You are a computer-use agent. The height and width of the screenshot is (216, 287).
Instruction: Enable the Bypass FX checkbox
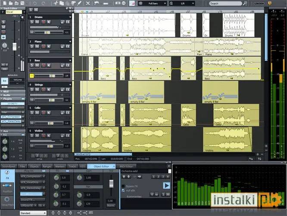pyautogui.click(x=123, y=186)
